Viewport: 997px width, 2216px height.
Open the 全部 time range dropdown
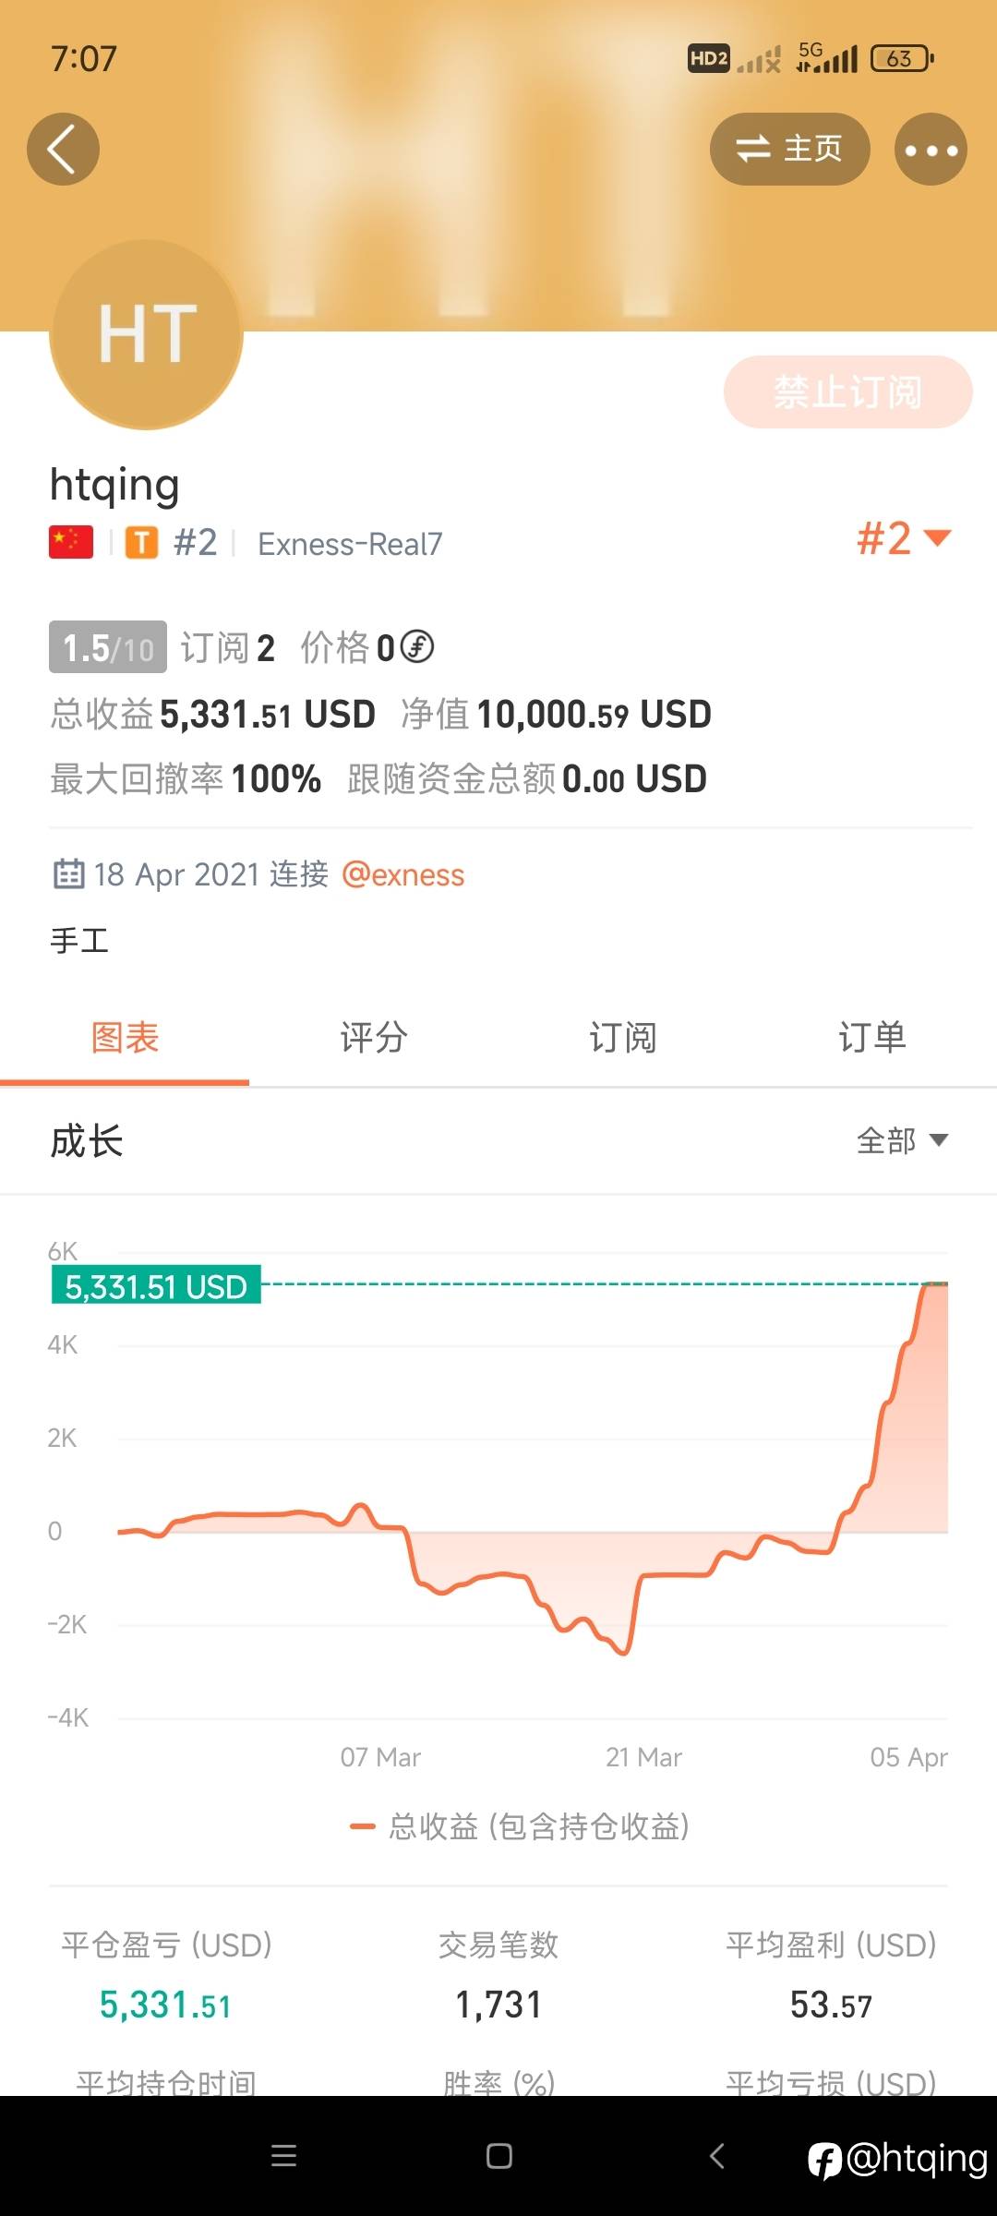click(902, 1141)
